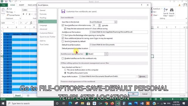Image resolution: width=188 pixels, height=106 pixels.
Task: Click Cancel in Excel Options dialog
Action: [x=145, y=94]
